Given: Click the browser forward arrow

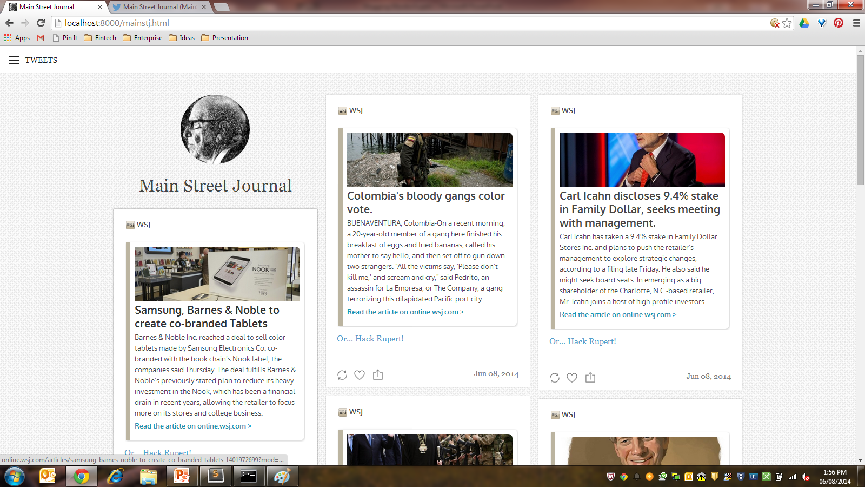Looking at the screenshot, I should 25,23.
